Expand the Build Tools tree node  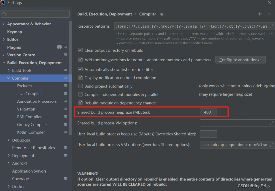8,70
